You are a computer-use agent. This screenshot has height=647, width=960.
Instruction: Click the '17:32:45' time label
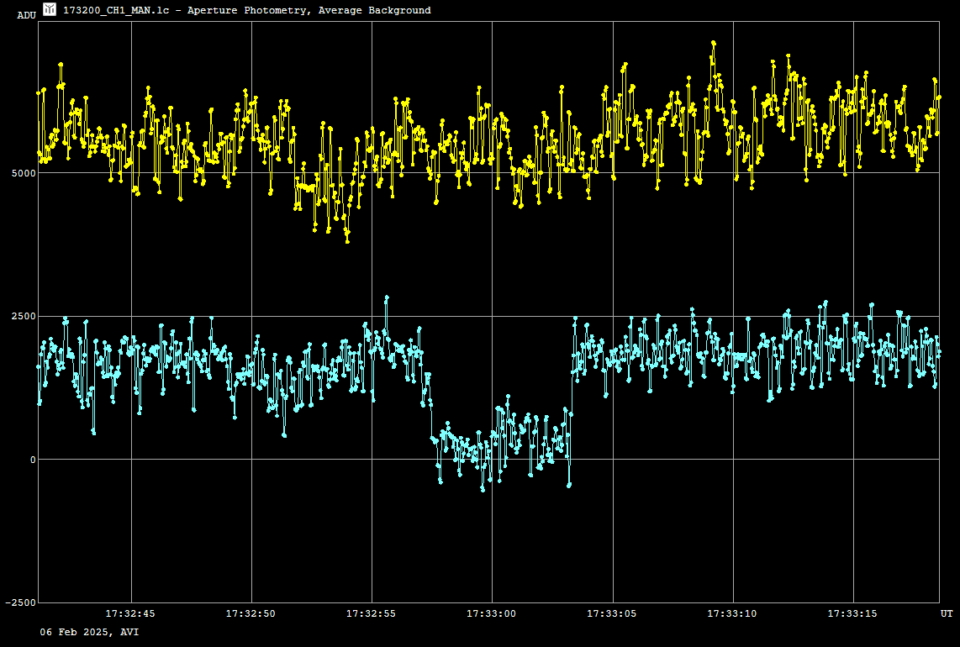click(130, 613)
